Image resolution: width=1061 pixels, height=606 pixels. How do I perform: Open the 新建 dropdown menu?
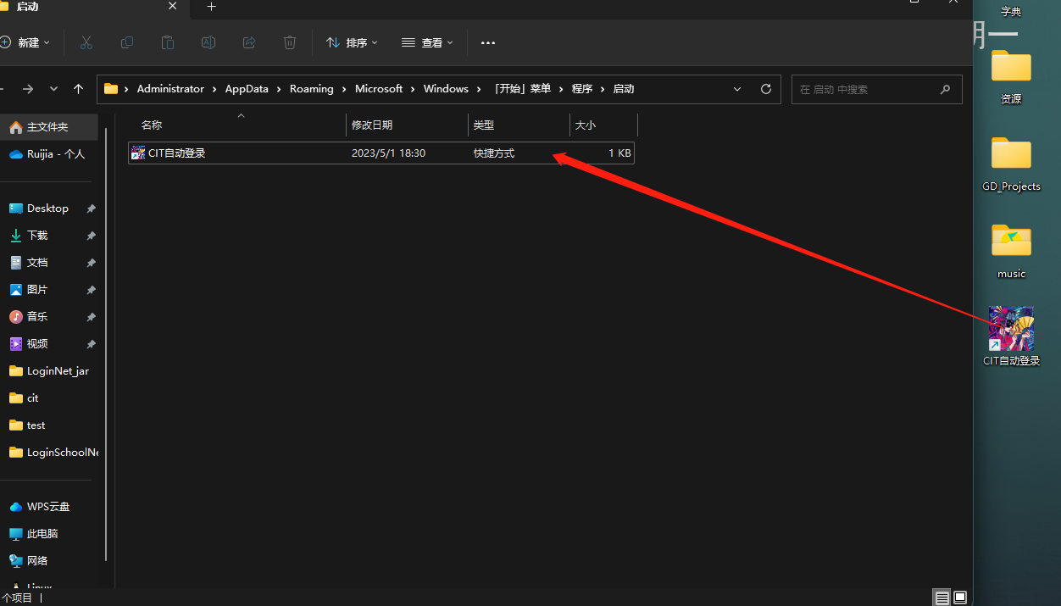(25, 42)
